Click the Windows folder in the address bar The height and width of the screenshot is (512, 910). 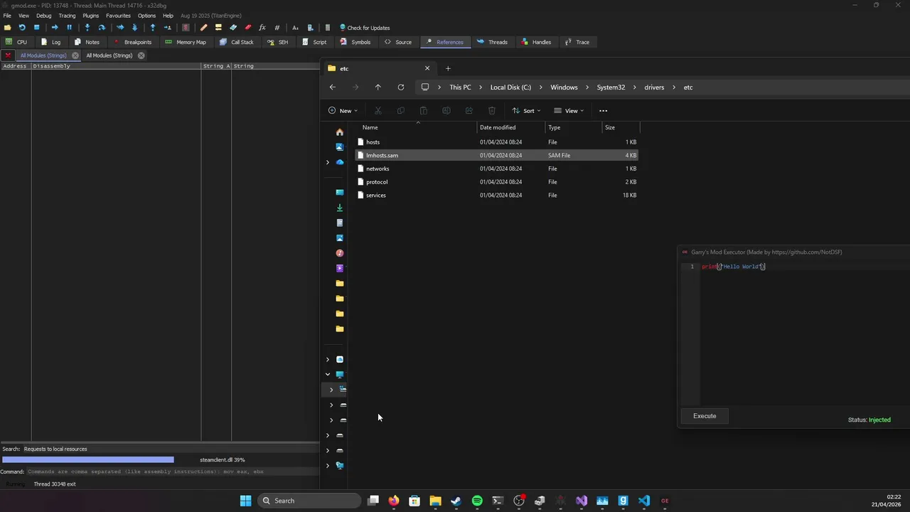tap(564, 87)
